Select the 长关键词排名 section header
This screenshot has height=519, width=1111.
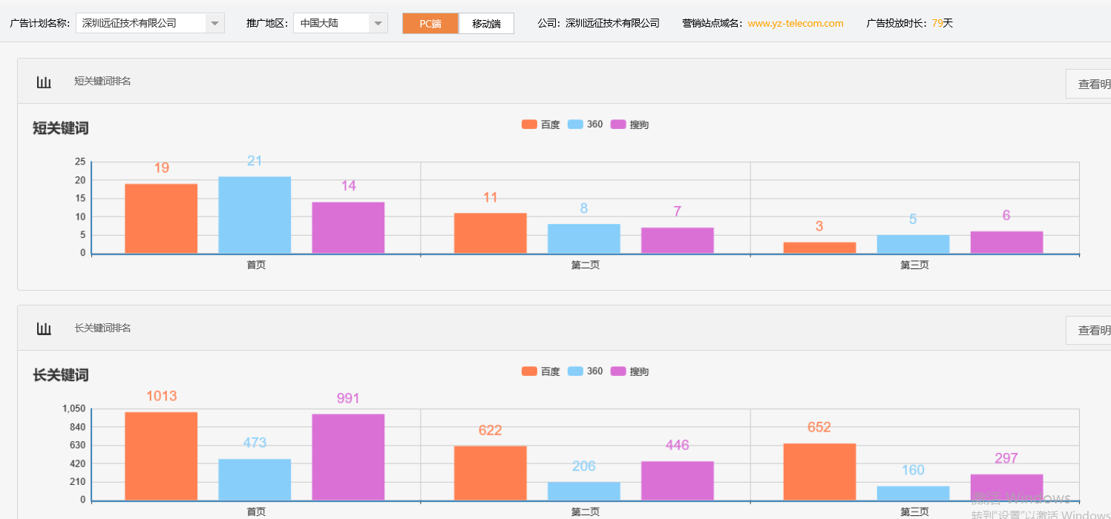click(x=102, y=328)
